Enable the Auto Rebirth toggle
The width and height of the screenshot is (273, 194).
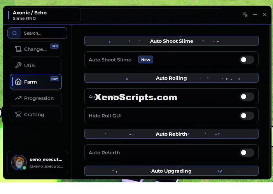click(247, 152)
